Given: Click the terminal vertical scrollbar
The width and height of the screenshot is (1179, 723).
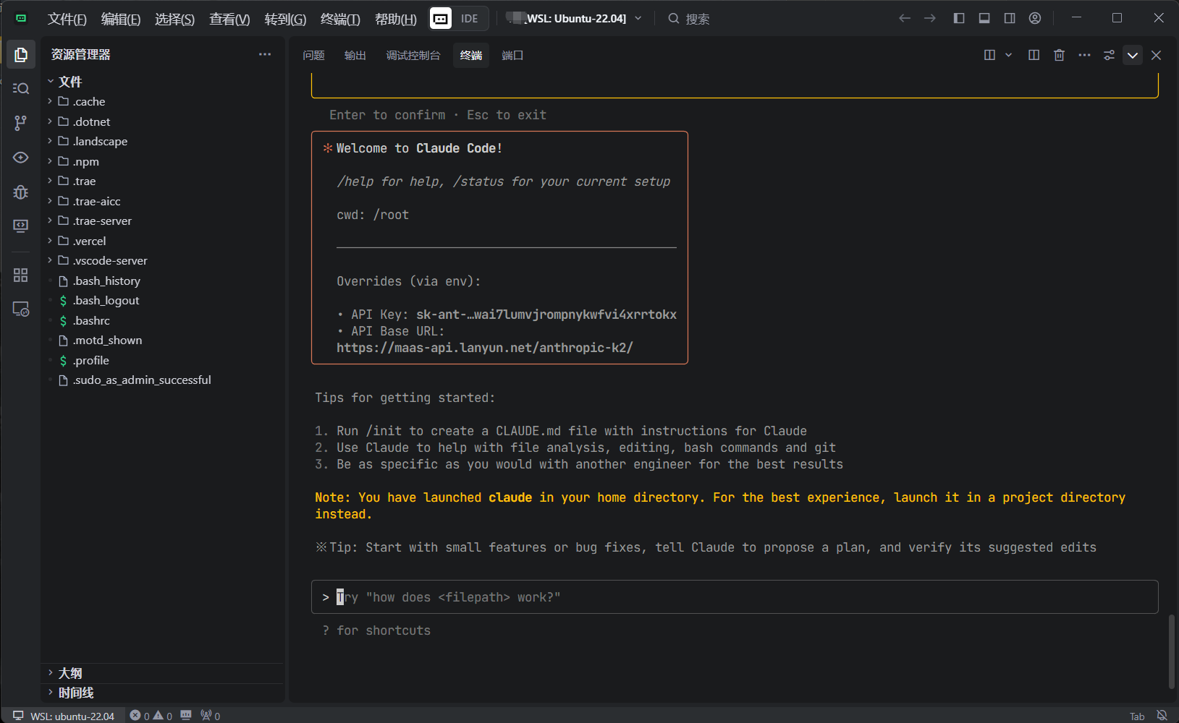Looking at the screenshot, I should tap(1171, 651).
